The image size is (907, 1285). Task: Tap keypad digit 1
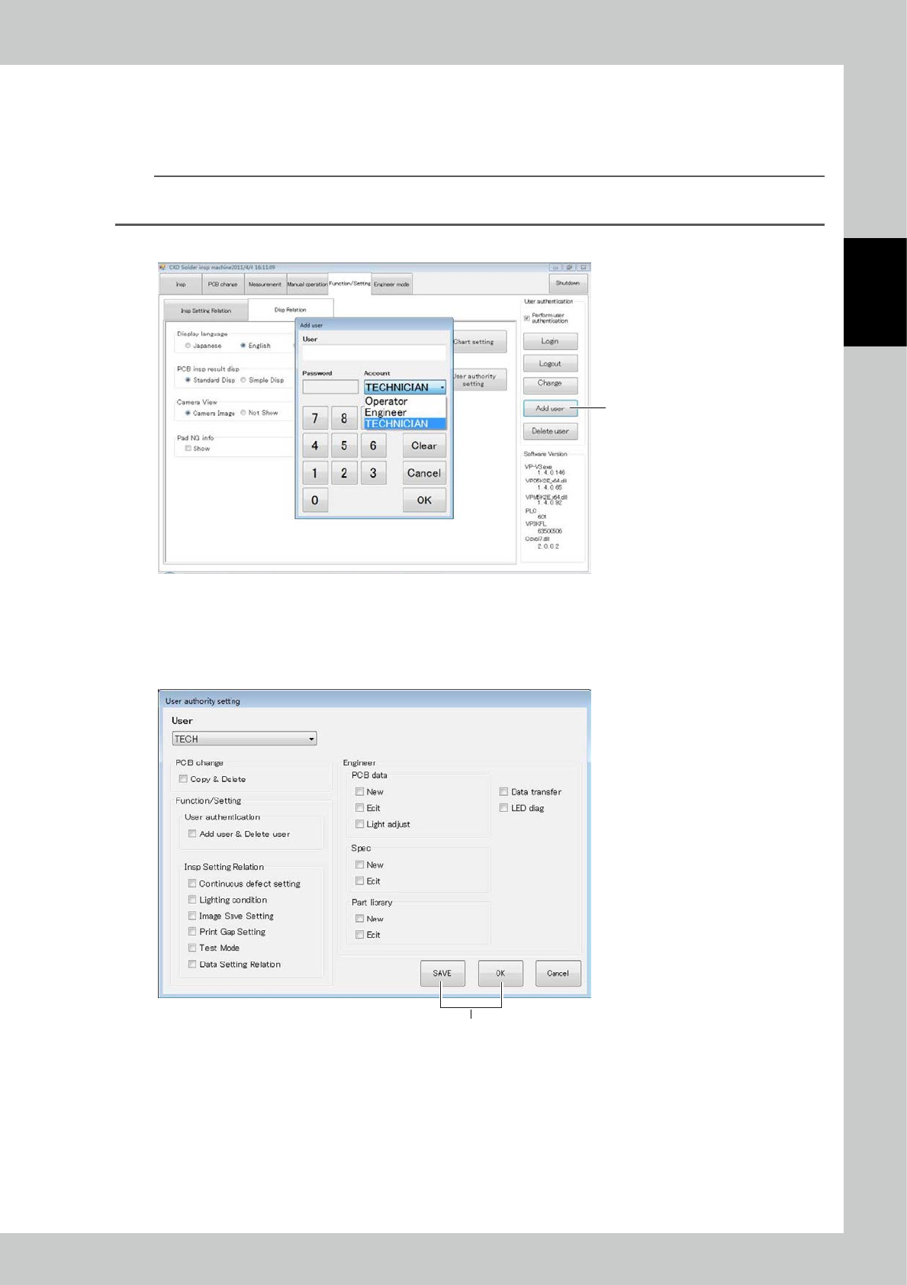coord(315,473)
